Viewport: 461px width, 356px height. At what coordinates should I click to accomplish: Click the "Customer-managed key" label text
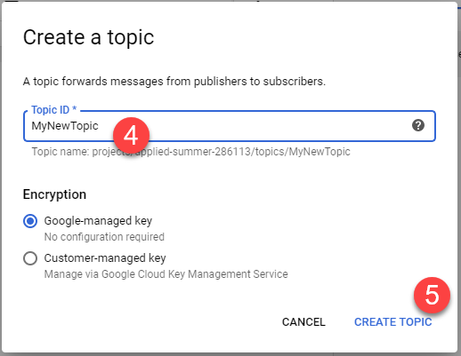(x=105, y=258)
